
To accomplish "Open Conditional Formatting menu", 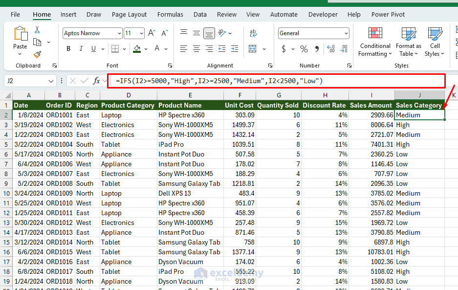I will tap(375, 42).
